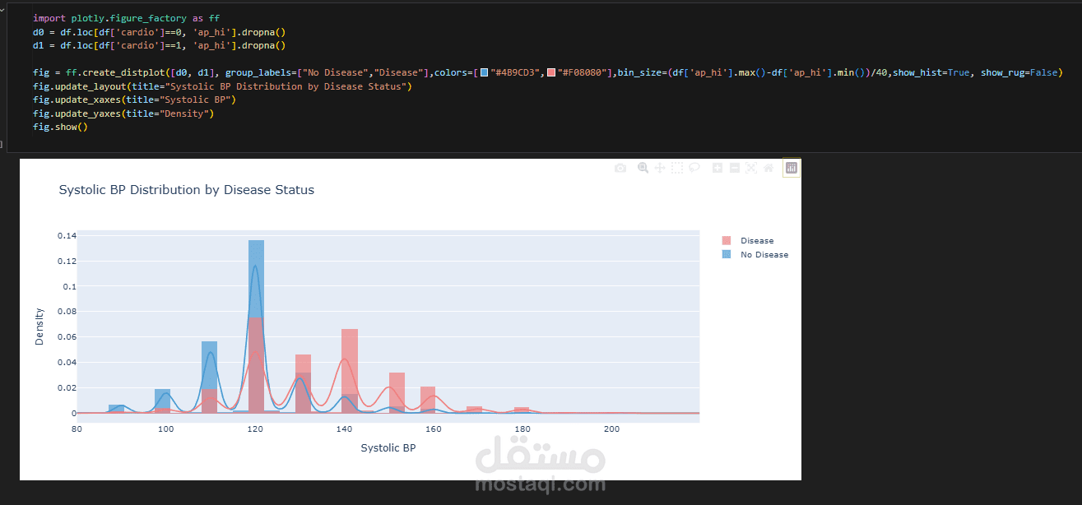1082x505 pixels.
Task: Download plot as PNG camera icon
Action: (x=620, y=168)
